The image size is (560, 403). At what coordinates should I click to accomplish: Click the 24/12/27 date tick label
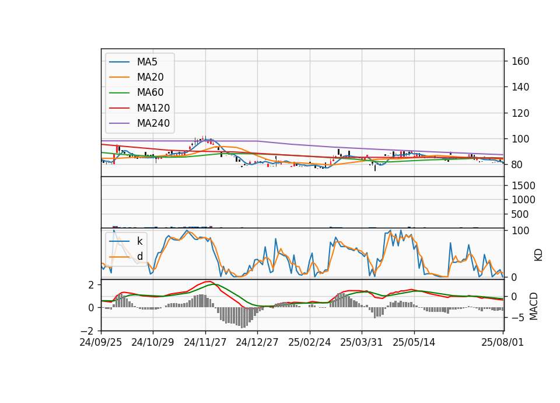click(x=257, y=342)
